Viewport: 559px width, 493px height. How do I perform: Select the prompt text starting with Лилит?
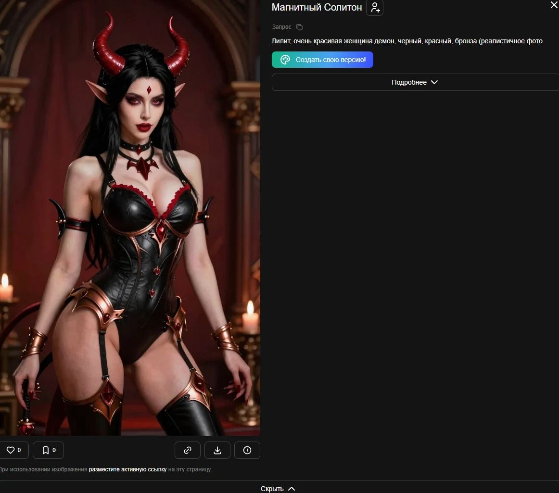pos(407,41)
